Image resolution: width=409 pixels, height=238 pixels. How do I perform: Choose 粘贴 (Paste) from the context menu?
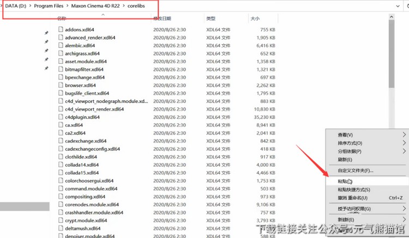pyautogui.click(x=345, y=181)
